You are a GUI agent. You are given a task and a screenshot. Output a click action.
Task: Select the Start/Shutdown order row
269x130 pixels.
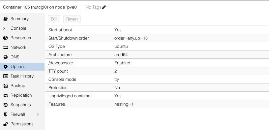pos(157,38)
